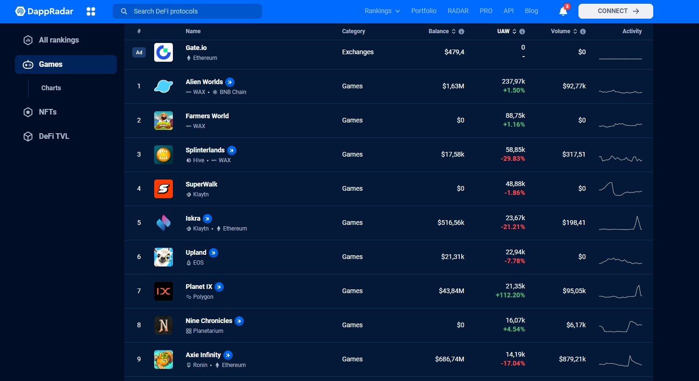Click the blue badge beside Planet IX
Viewport: 699px width, 381px height.
[219, 287]
